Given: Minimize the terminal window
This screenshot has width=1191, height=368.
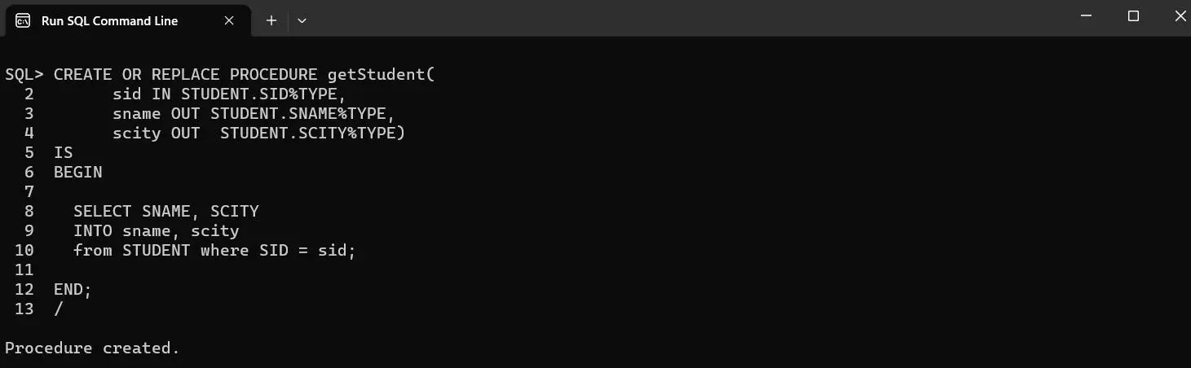Looking at the screenshot, I should coord(1086,15).
